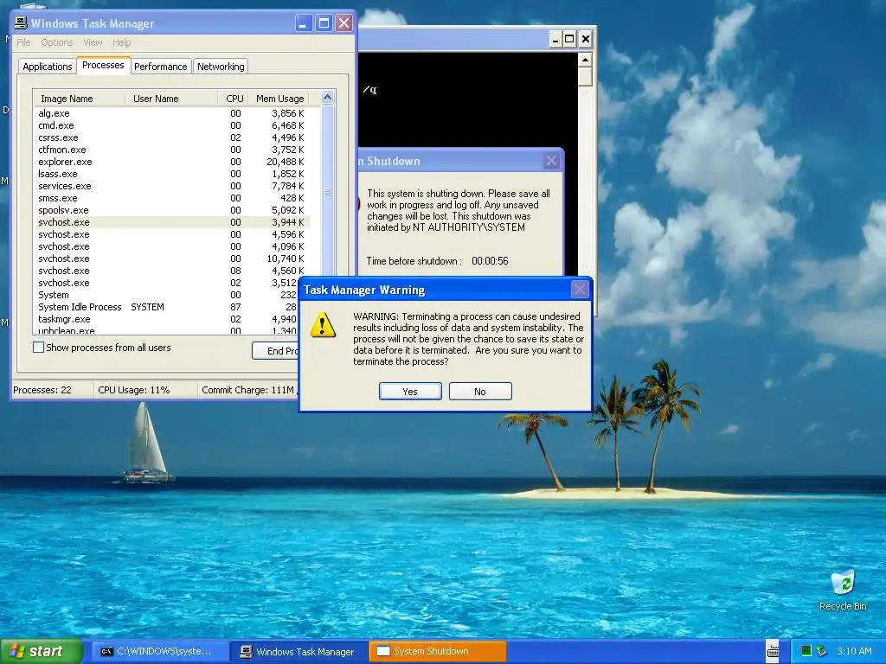Close the System Shutdown dialog
The width and height of the screenshot is (886, 664).
click(551, 161)
